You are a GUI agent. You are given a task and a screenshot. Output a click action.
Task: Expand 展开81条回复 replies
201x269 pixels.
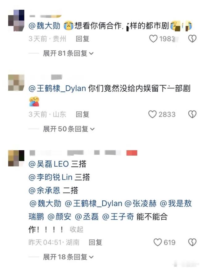coord(68,53)
